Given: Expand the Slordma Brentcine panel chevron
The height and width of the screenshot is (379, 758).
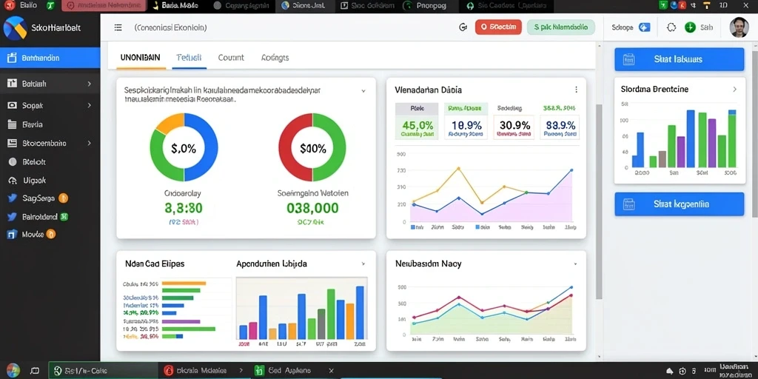Looking at the screenshot, I should (734, 90).
